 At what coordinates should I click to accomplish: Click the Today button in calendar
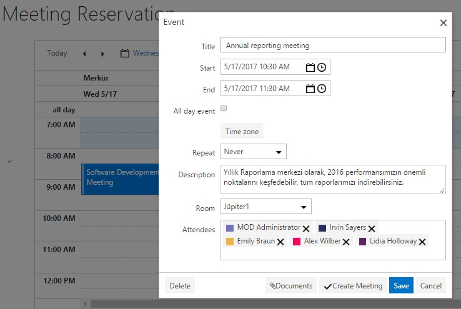pyautogui.click(x=57, y=53)
